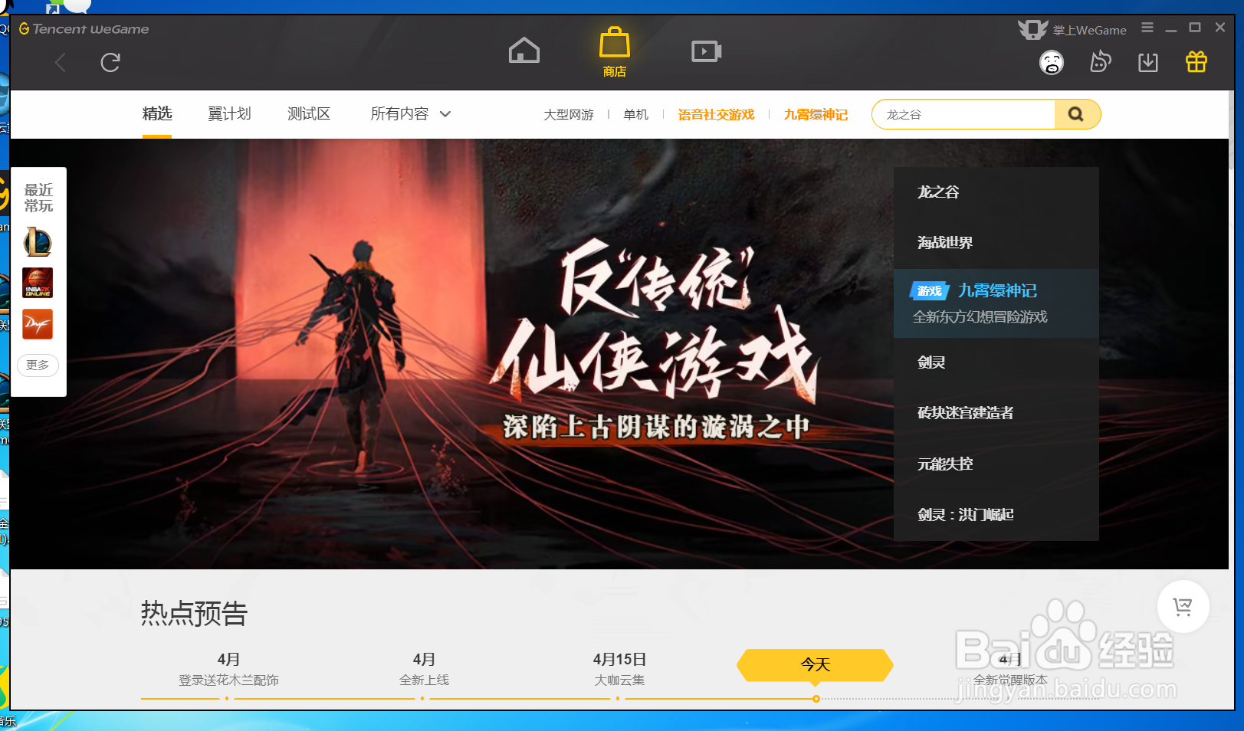Open the 语音社交游戏 link
Screen dimensions: 1244x731
pyautogui.click(x=716, y=115)
